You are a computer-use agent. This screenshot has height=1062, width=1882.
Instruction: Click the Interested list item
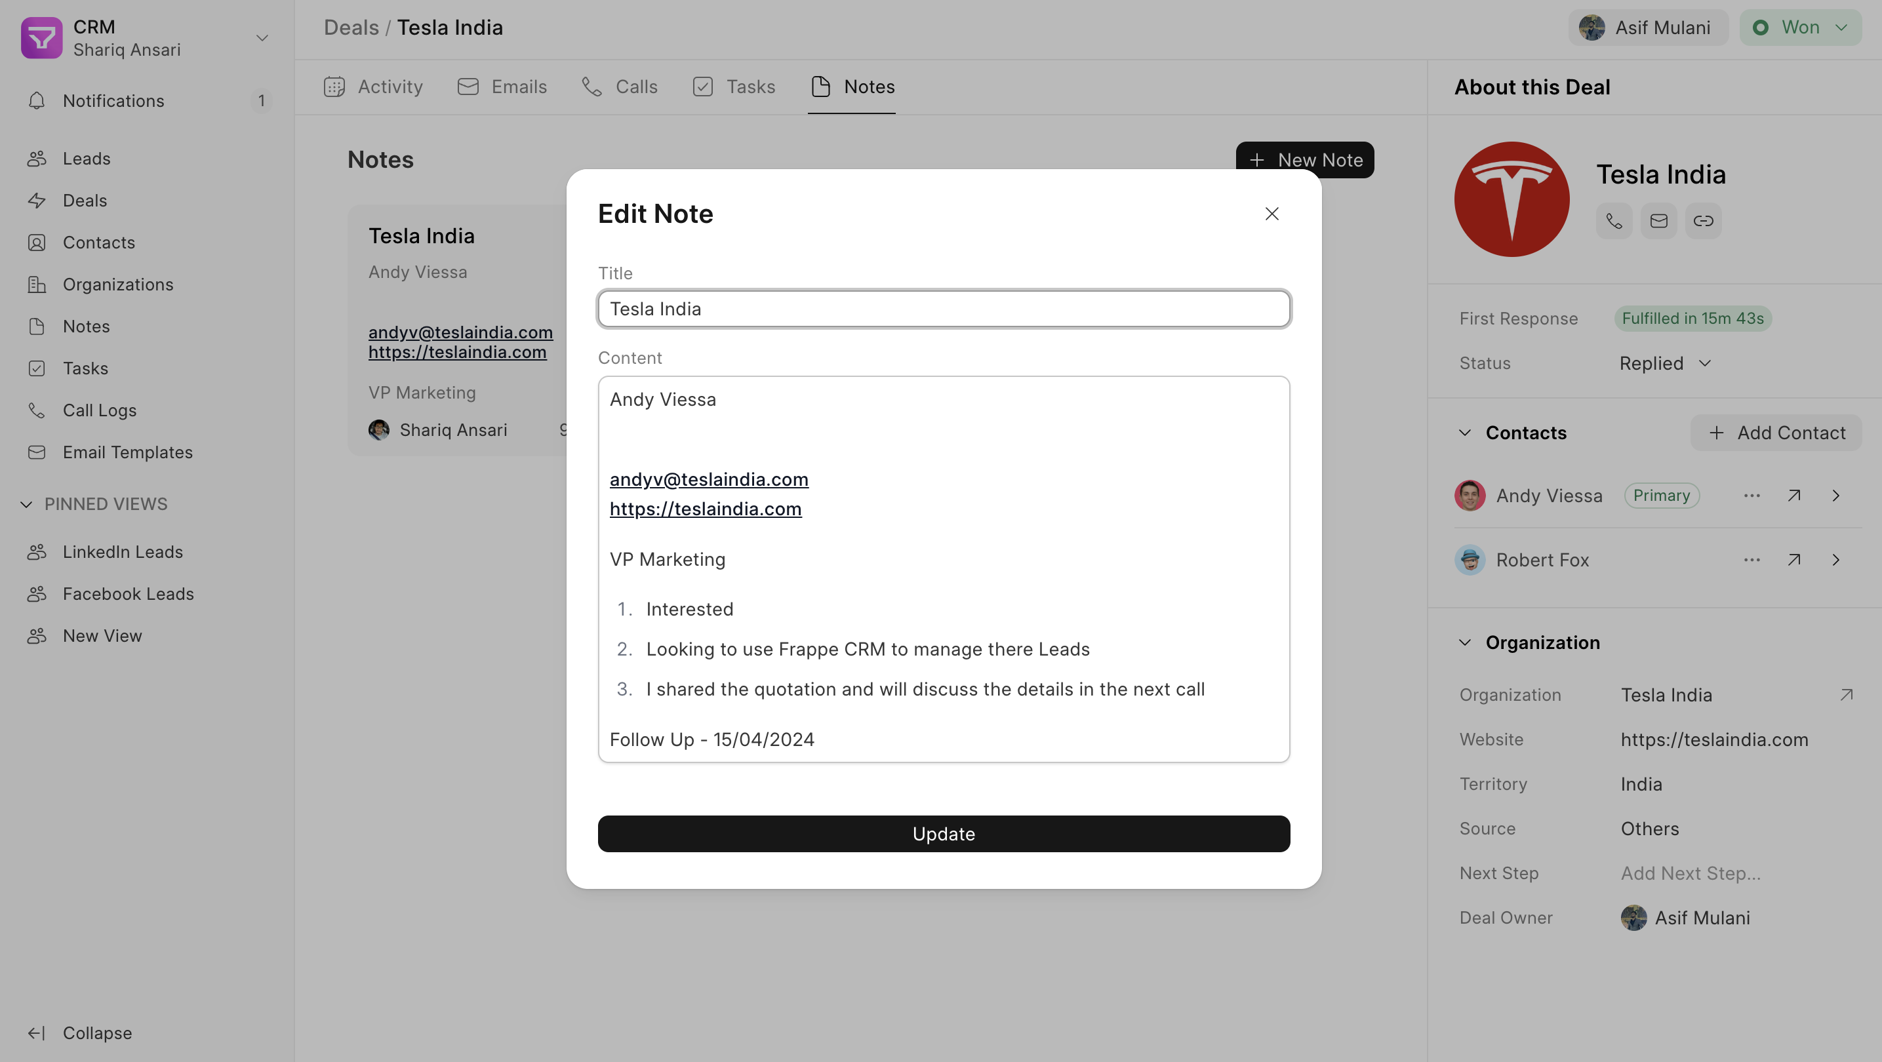[690, 610]
